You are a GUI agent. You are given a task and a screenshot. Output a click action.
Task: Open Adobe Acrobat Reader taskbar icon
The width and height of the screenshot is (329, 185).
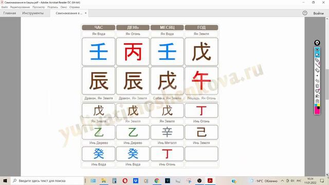tap(210, 180)
